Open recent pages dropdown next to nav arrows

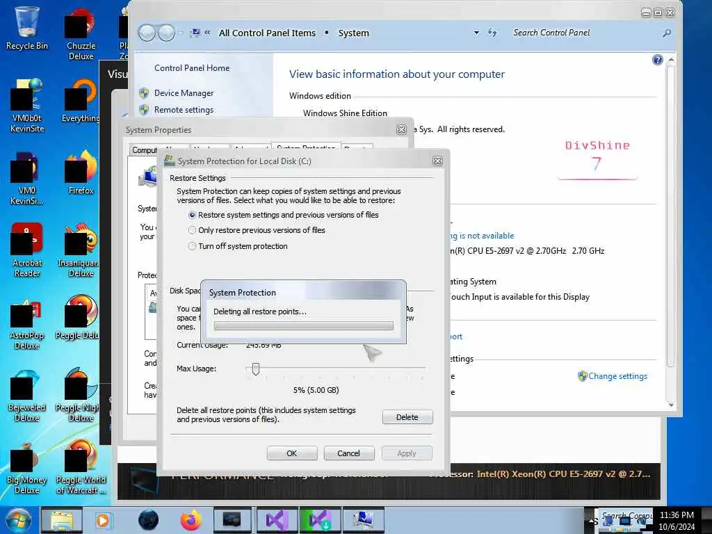pyautogui.click(x=181, y=33)
